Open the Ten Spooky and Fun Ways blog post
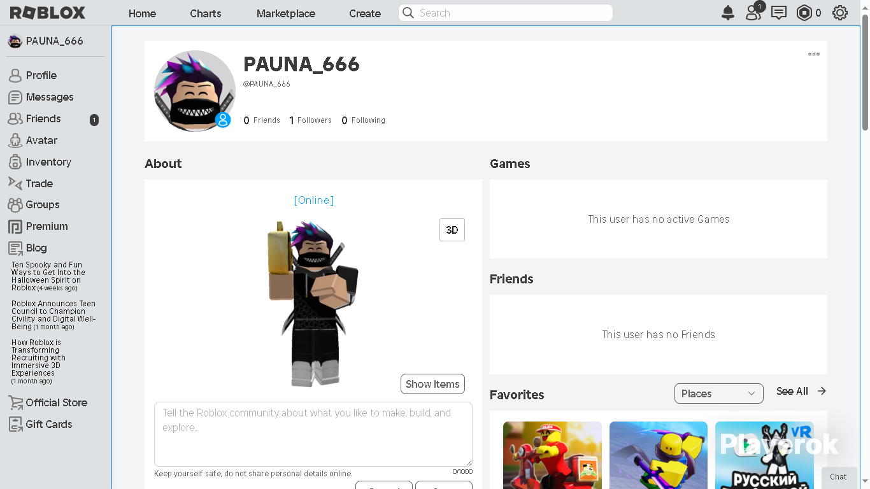The height and width of the screenshot is (489, 870). point(48,276)
